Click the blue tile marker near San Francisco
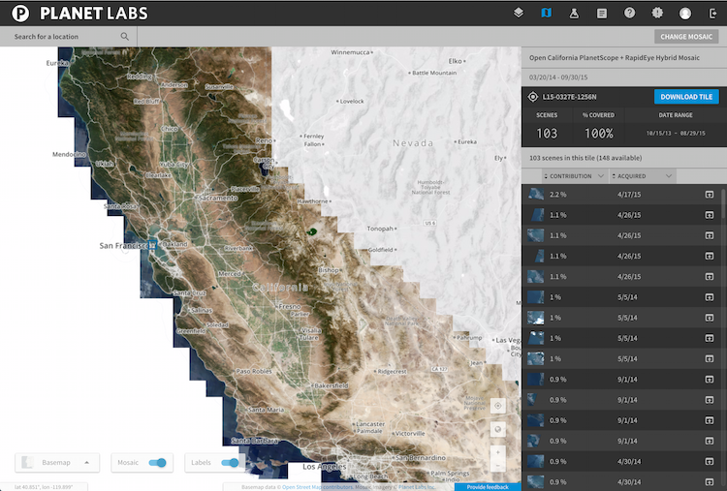Screen dimensions: 727x491 [x=152, y=245]
